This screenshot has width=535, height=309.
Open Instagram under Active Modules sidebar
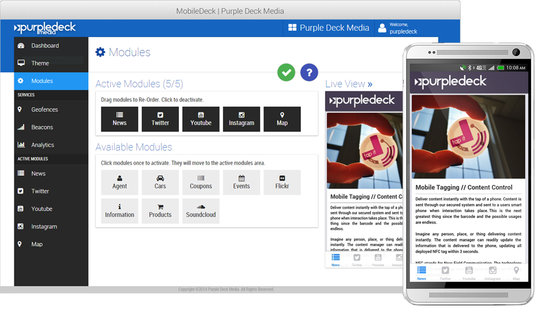[51, 227]
